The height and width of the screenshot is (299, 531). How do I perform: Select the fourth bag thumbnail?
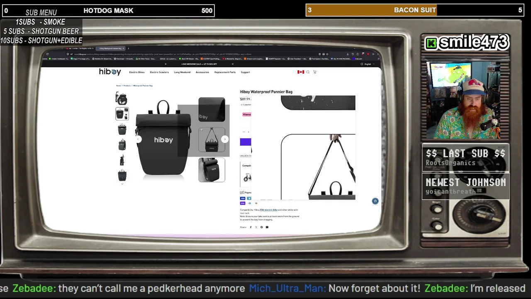(122, 145)
